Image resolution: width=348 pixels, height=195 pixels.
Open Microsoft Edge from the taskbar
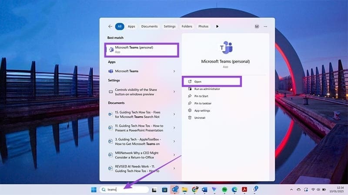click(234, 190)
